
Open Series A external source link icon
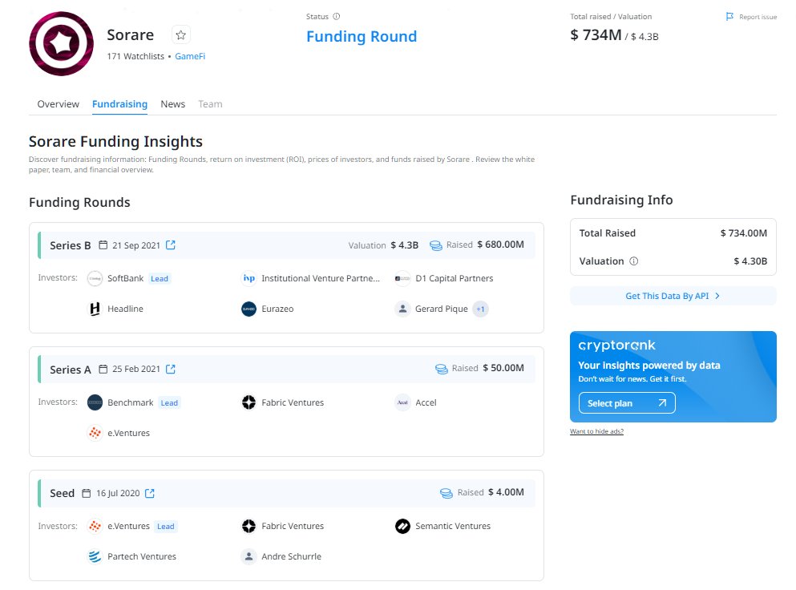coord(171,369)
